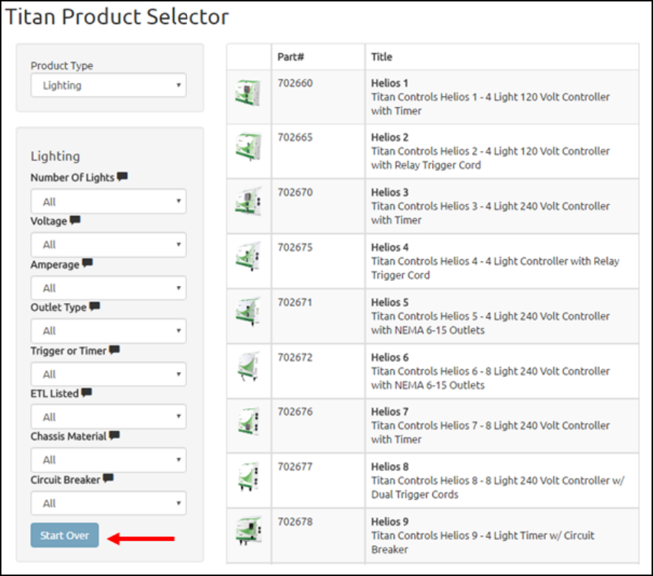Viewport: 653px width, 576px height.
Task: Open the Voltage filter dropdown
Action: 108,245
